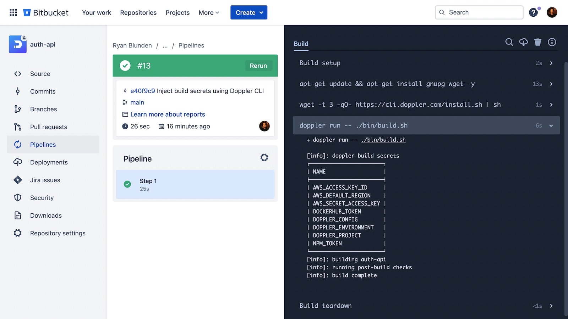Viewport: 568px width, 319px height.
Task: Download the build log
Action: (523, 42)
